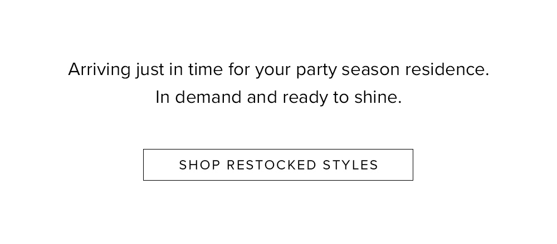Click the SHOP RESTOCKED STYLES button
557x244 pixels.
pos(278,165)
